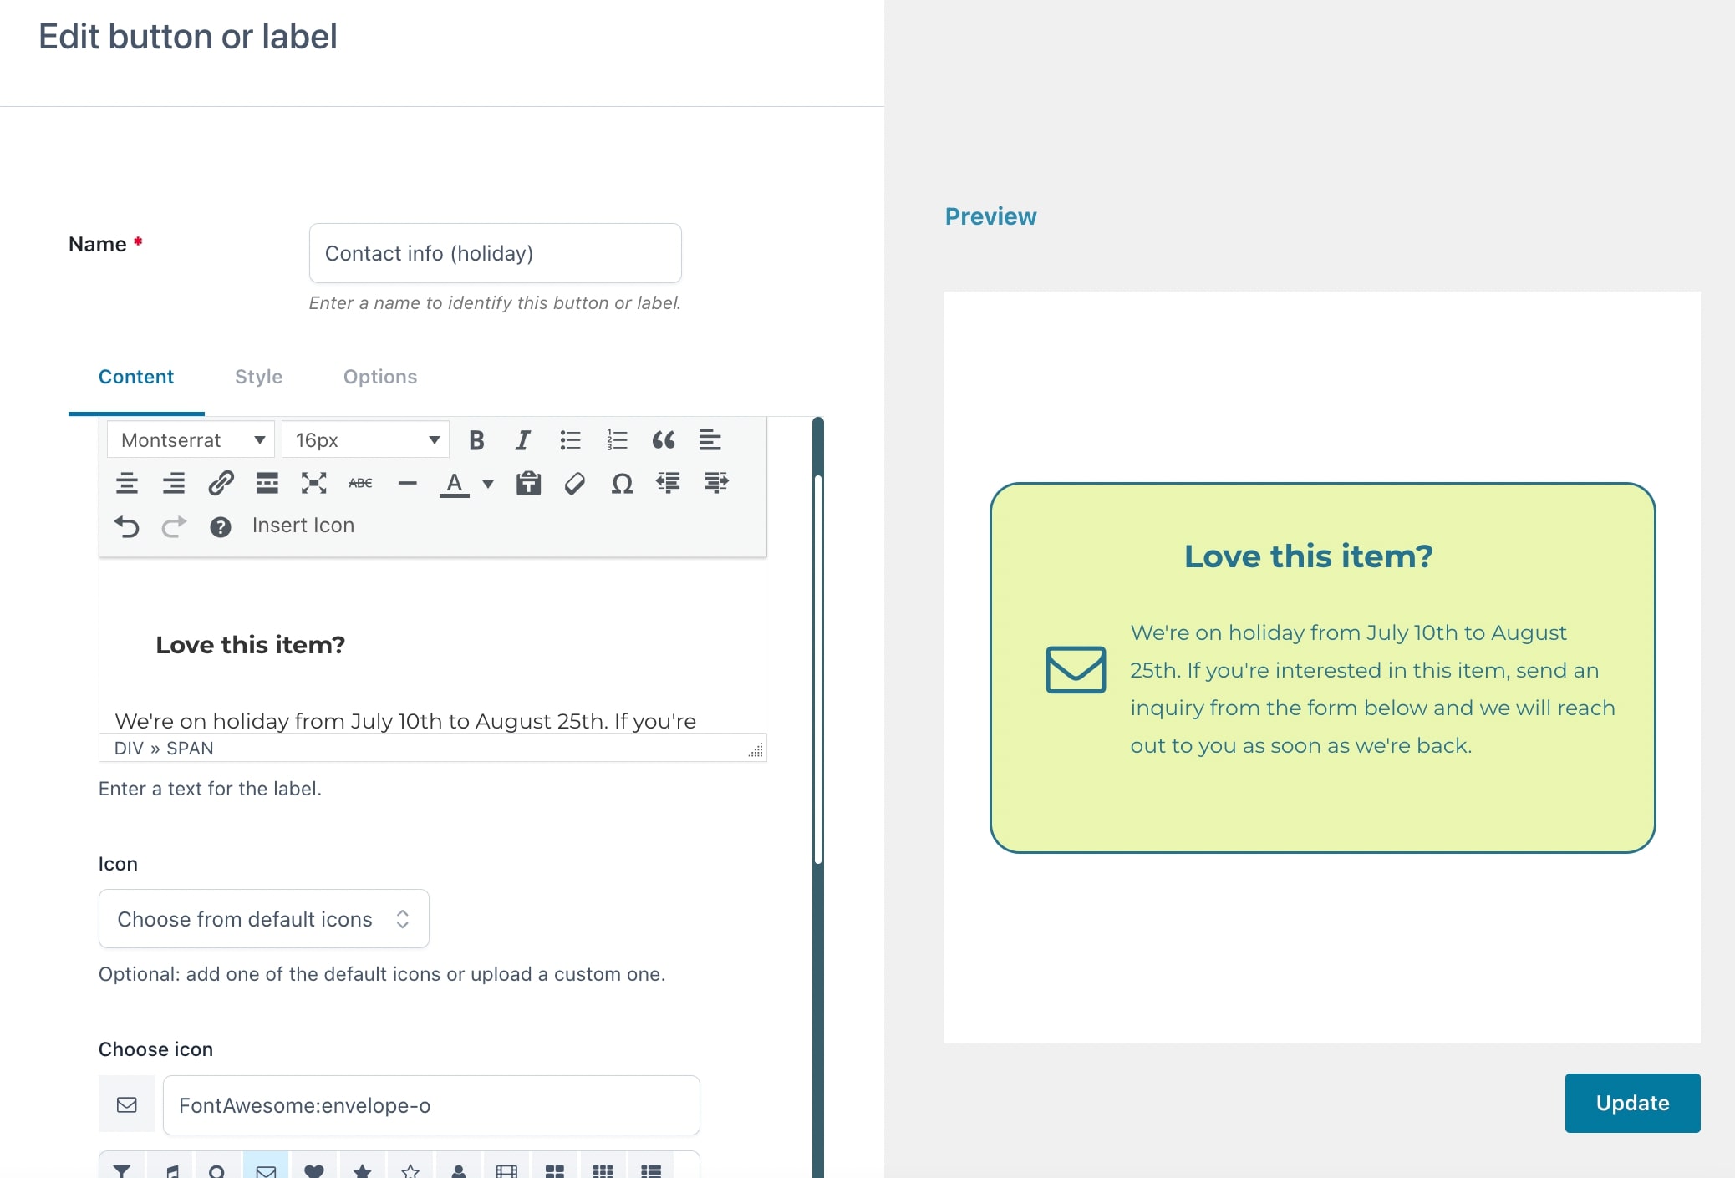The height and width of the screenshot is (1178, 1735).
Task: Toggle bold formatting in the editor
Action: pyautogui.click(x=476, y=440)
